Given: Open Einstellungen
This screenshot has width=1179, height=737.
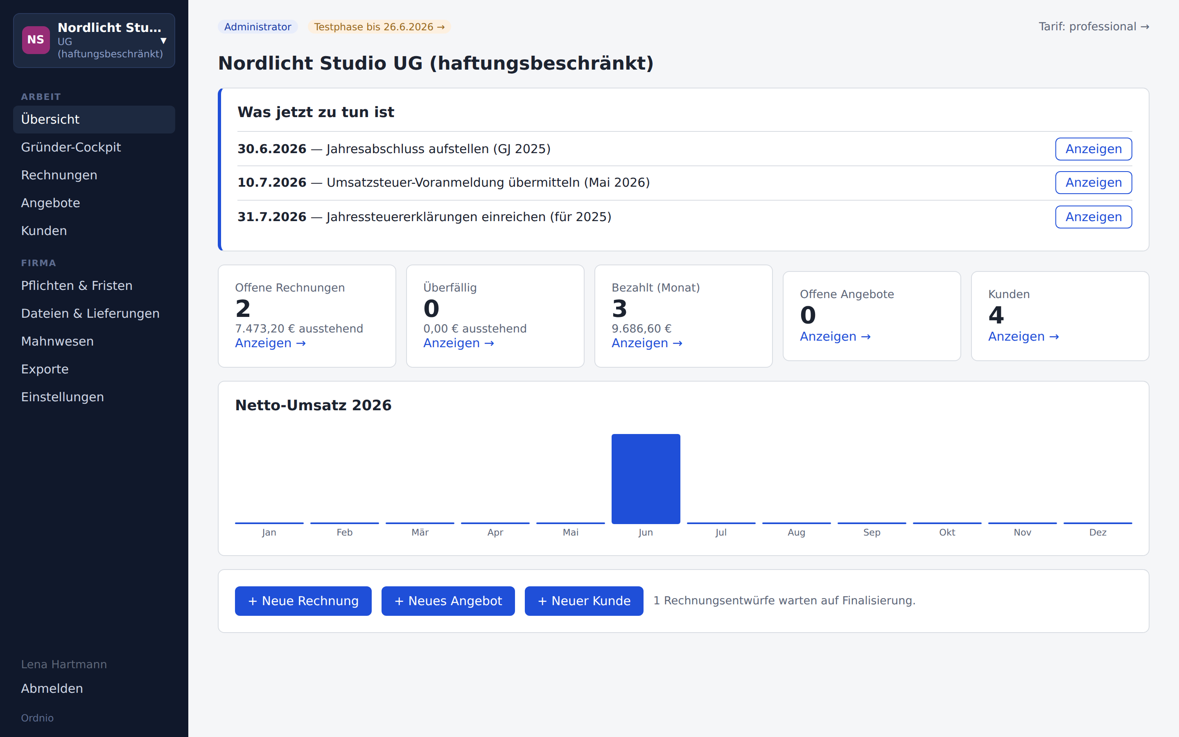Looking at the screenshot, I should (94, 397).
